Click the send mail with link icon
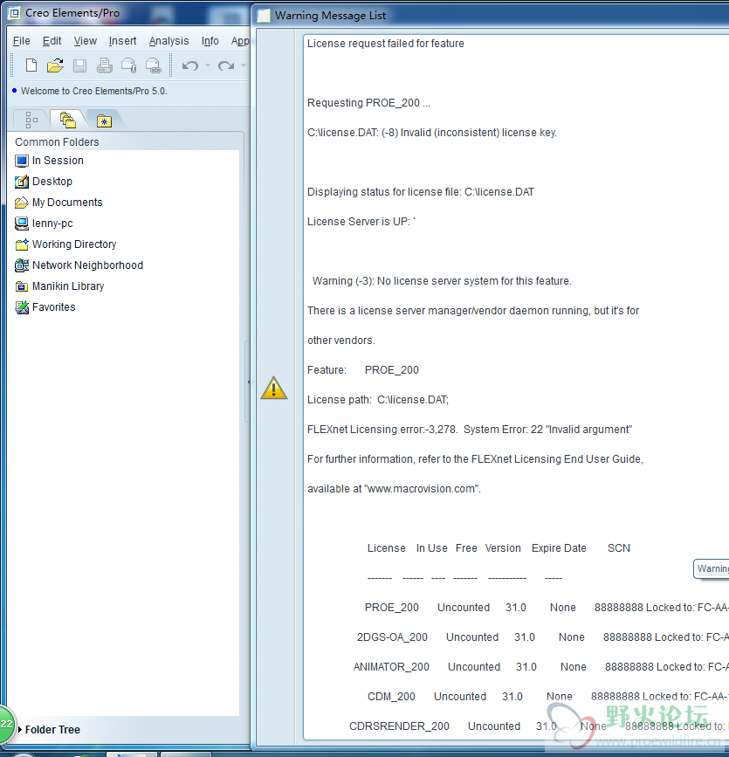Viewport: 729px width, 757px height. click(154, 65)
